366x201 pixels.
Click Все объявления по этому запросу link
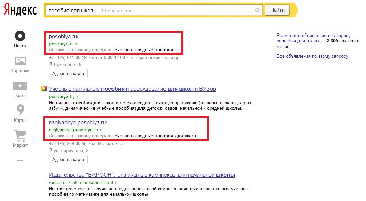pos(312,56)
